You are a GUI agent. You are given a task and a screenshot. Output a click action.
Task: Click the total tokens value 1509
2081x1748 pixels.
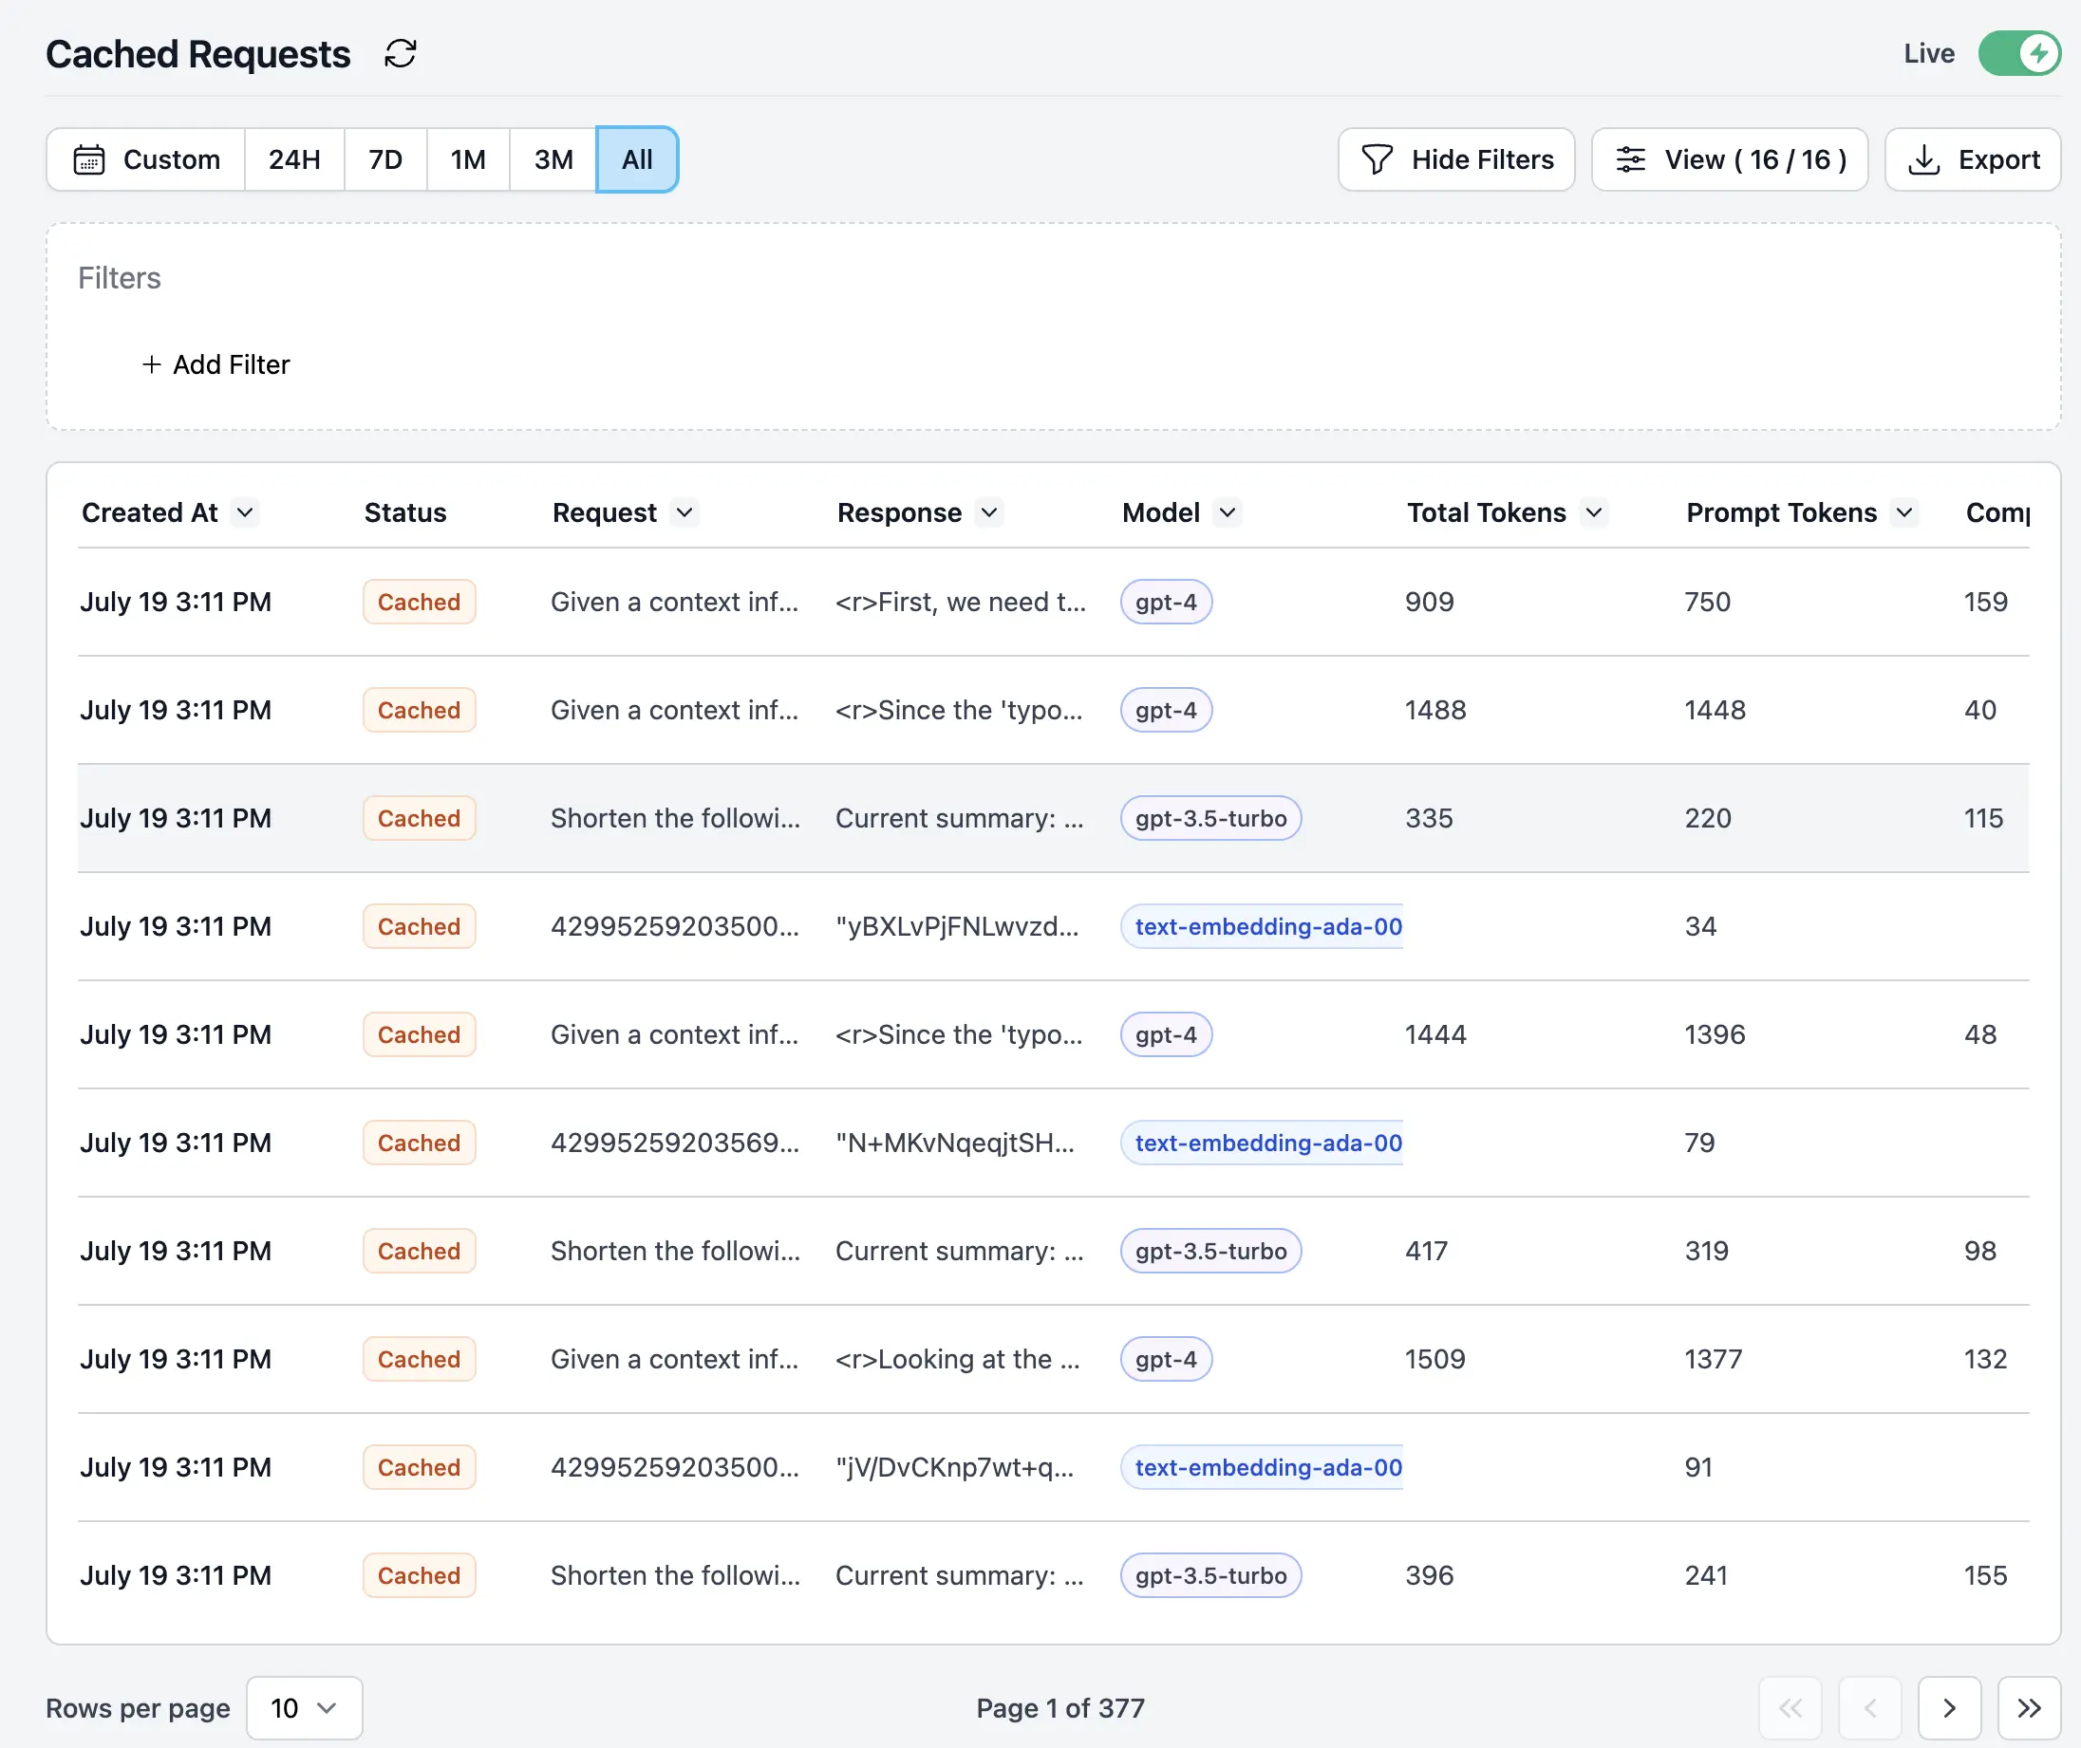pos(1435,1359)
